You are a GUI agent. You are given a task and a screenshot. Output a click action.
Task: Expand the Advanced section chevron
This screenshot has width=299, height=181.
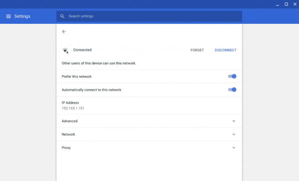tap(234, 121)
